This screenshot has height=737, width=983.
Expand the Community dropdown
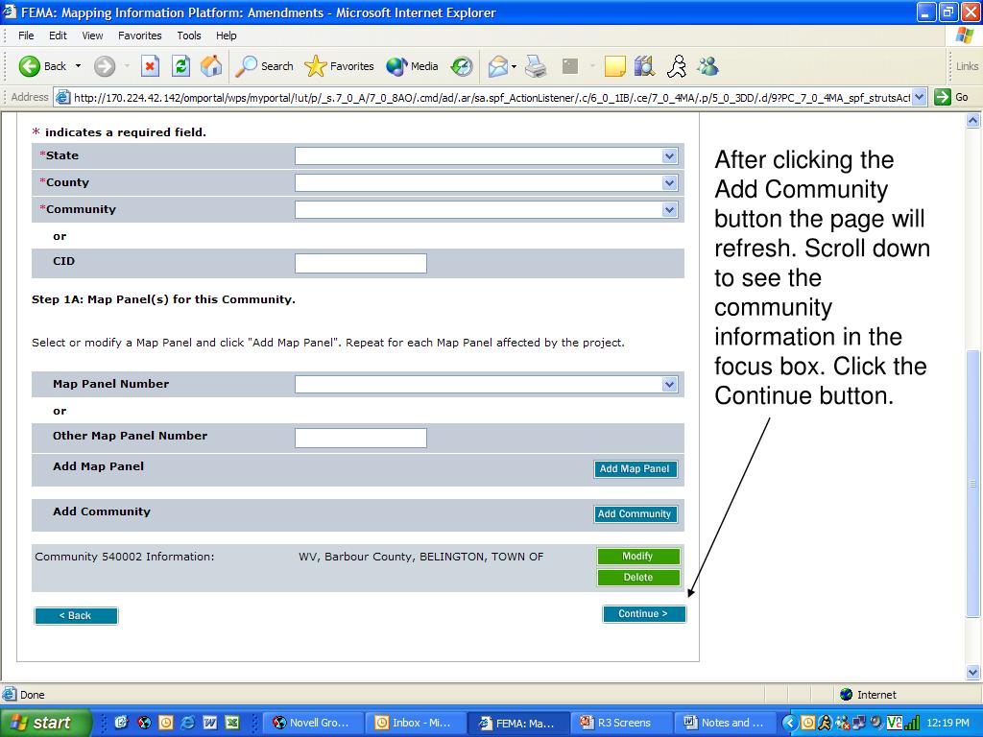click(669, 210)
